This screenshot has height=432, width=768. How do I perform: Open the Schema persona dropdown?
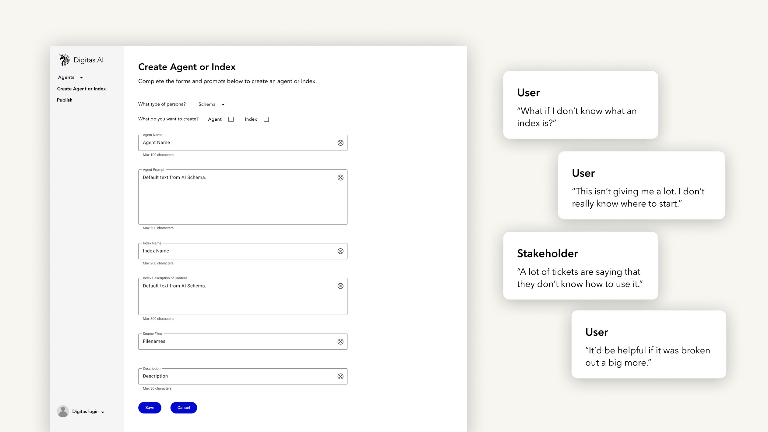(x=211, y=104)
